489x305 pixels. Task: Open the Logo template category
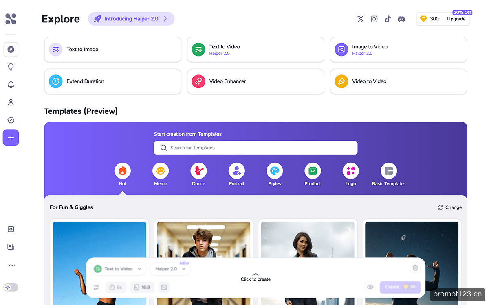tap(351, 175)
